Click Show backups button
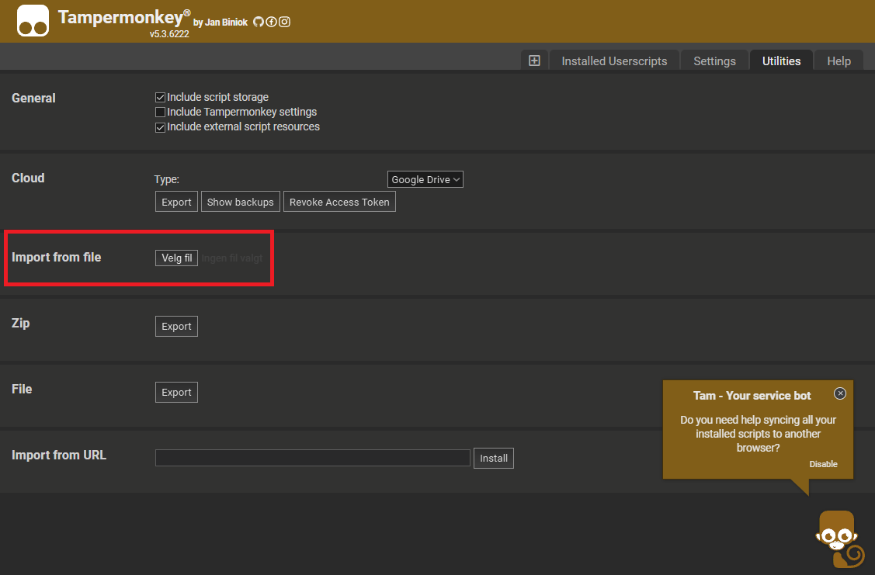 (x=240, y=202)
